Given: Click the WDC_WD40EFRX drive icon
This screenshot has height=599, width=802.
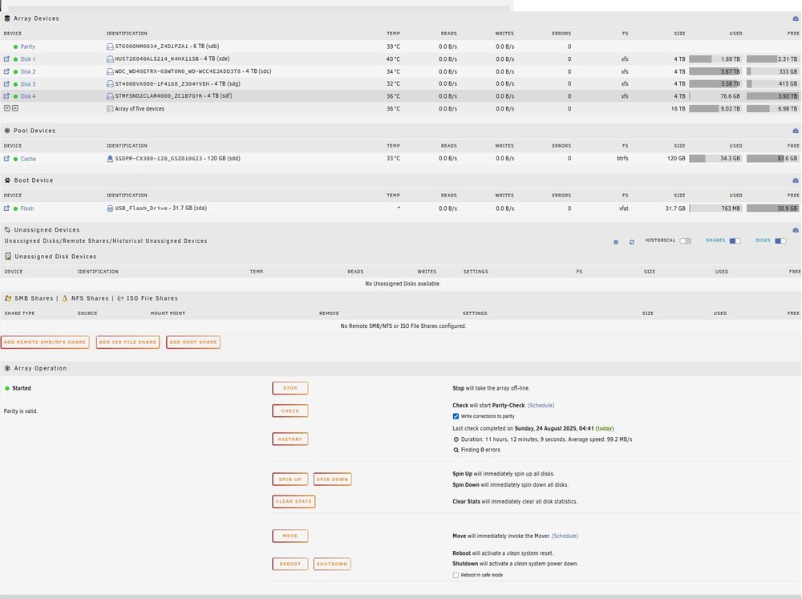Looking at the screenshot, I should point(110,71).
